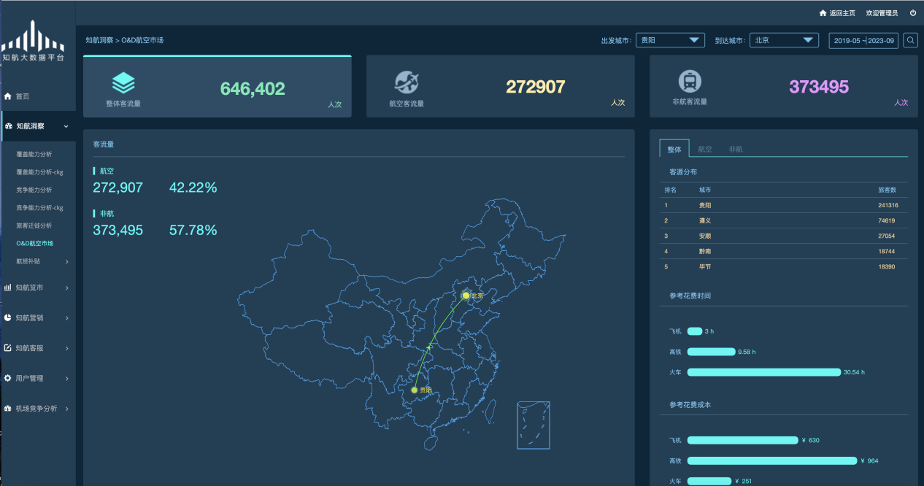The image size is (924, 486).
Task: Click the airplane icon for 航空客流量
Action: click(407, 82)
